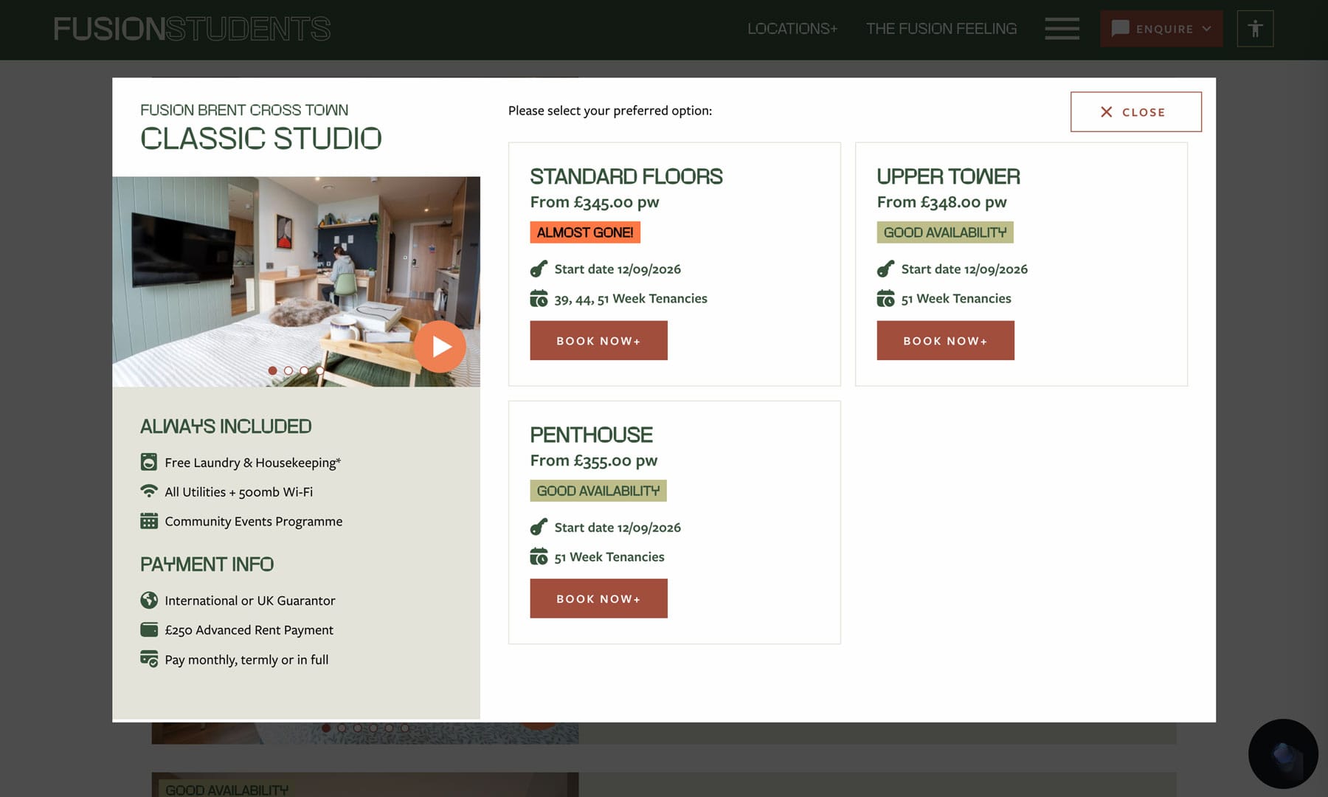
Task: Click the International Guarantor globe icon
Action: 149,600
